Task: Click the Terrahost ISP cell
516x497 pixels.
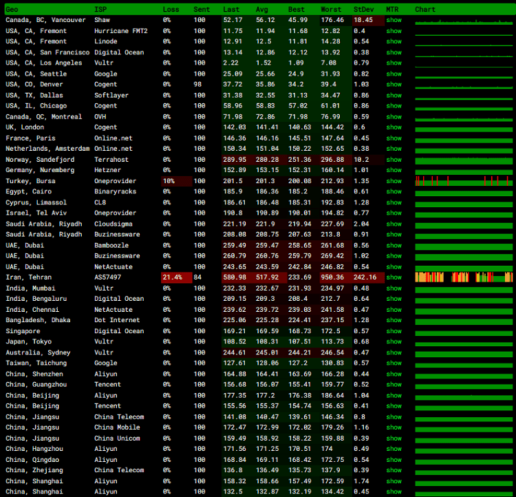Action: (111, 160)
